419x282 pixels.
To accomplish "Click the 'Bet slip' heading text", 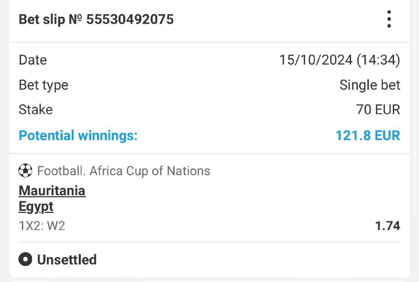I will (x=42, y=20).
